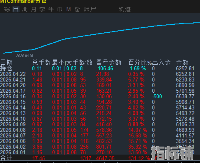
Task: Select the 2026.04.20 date row
Action: coord(13,85)
